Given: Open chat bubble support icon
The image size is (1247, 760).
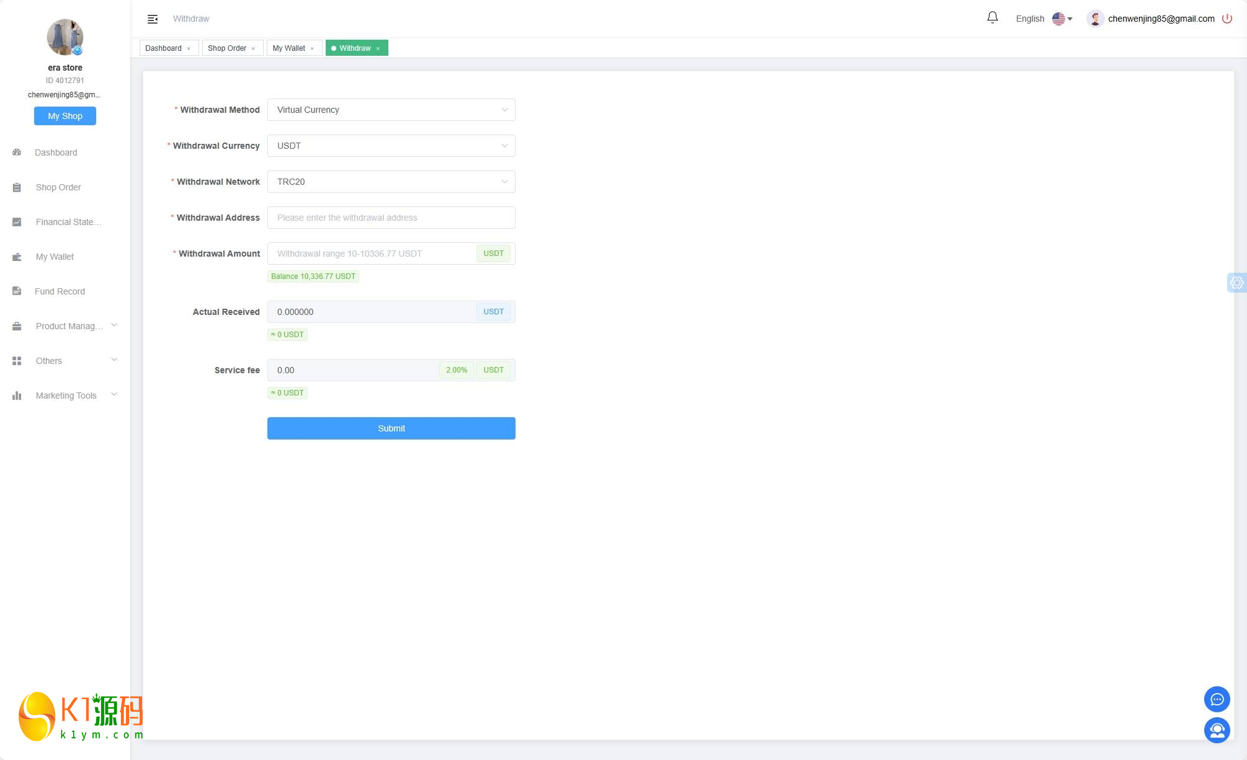Looking at the screenshot, I should pos(1217,699).
